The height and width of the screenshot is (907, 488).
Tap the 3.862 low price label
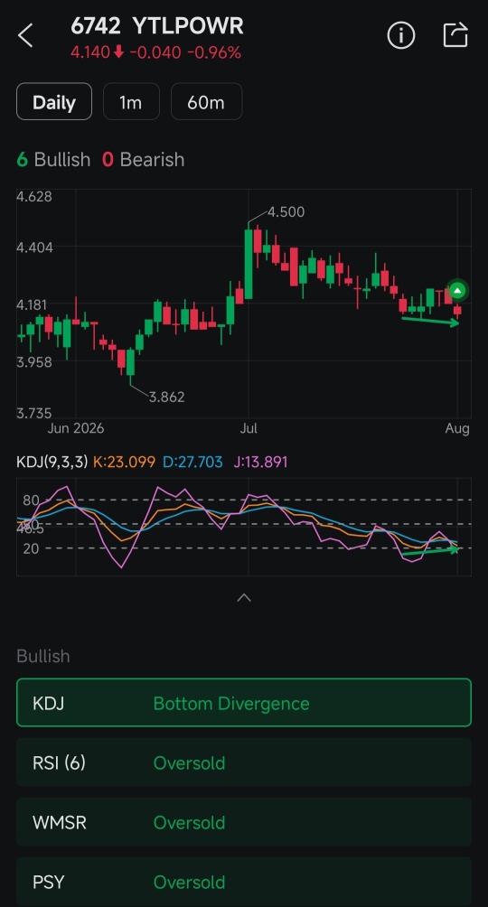click(x=166, y=397)
